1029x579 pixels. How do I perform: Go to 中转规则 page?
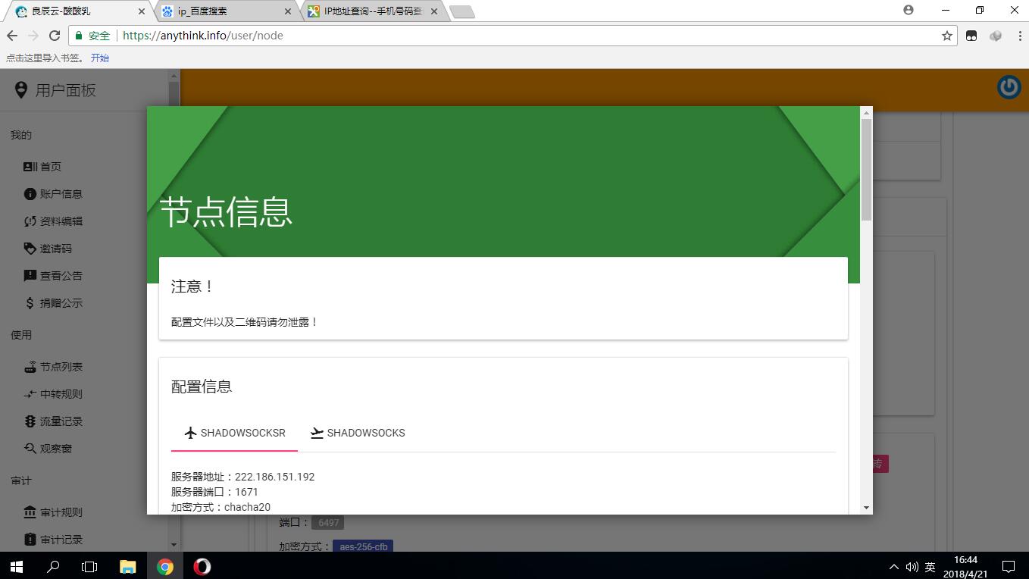[x=61, y=394]
